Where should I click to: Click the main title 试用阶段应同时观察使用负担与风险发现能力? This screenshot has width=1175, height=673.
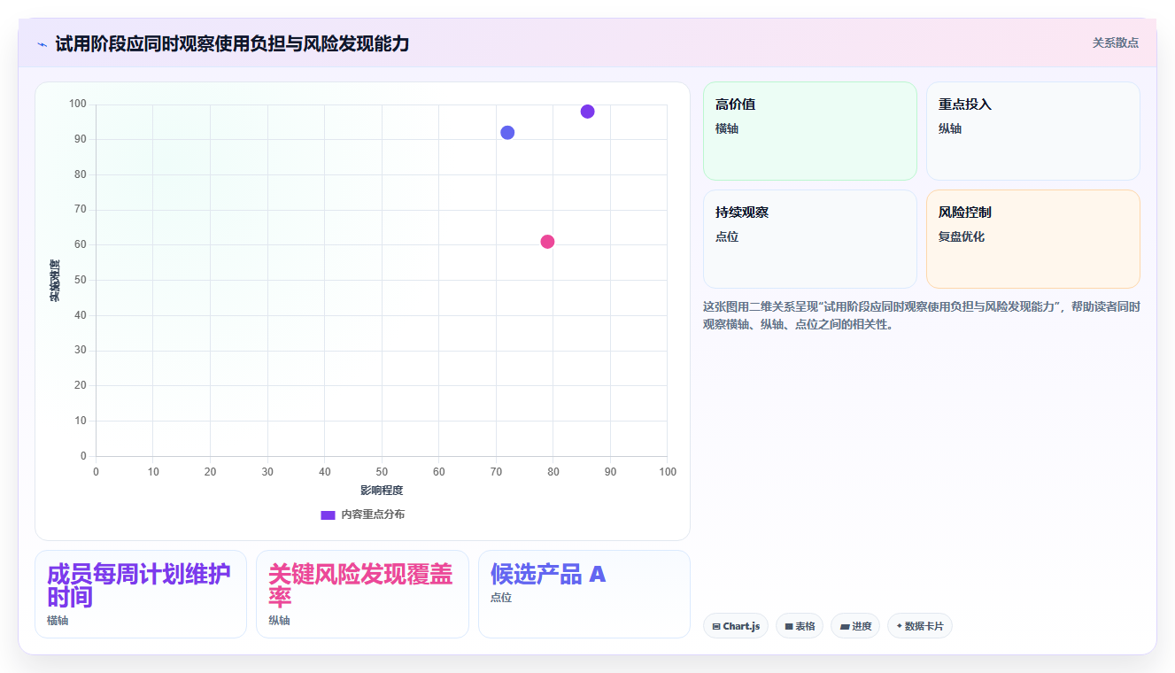pyautogui.click(x=232, y=43)
